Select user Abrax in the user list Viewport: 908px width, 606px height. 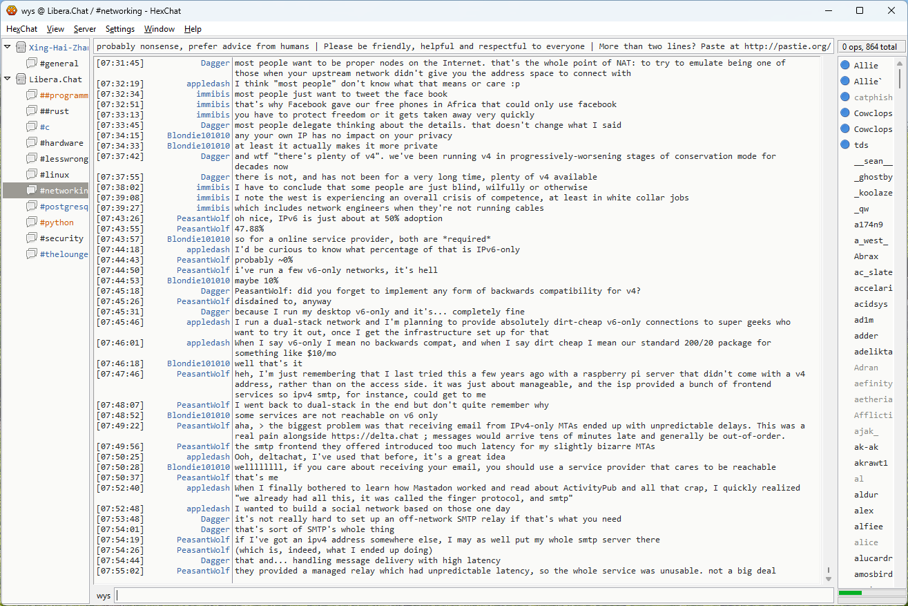point(866,256)
